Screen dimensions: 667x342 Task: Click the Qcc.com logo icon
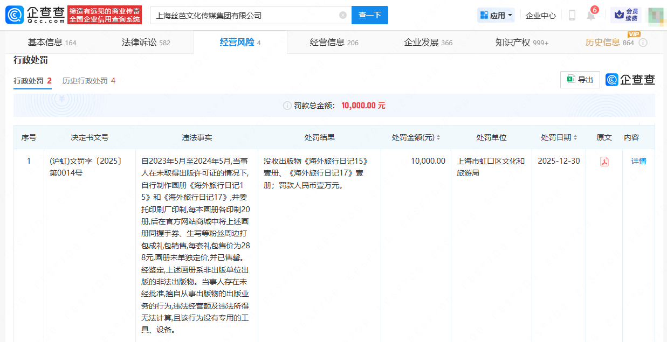15,15
